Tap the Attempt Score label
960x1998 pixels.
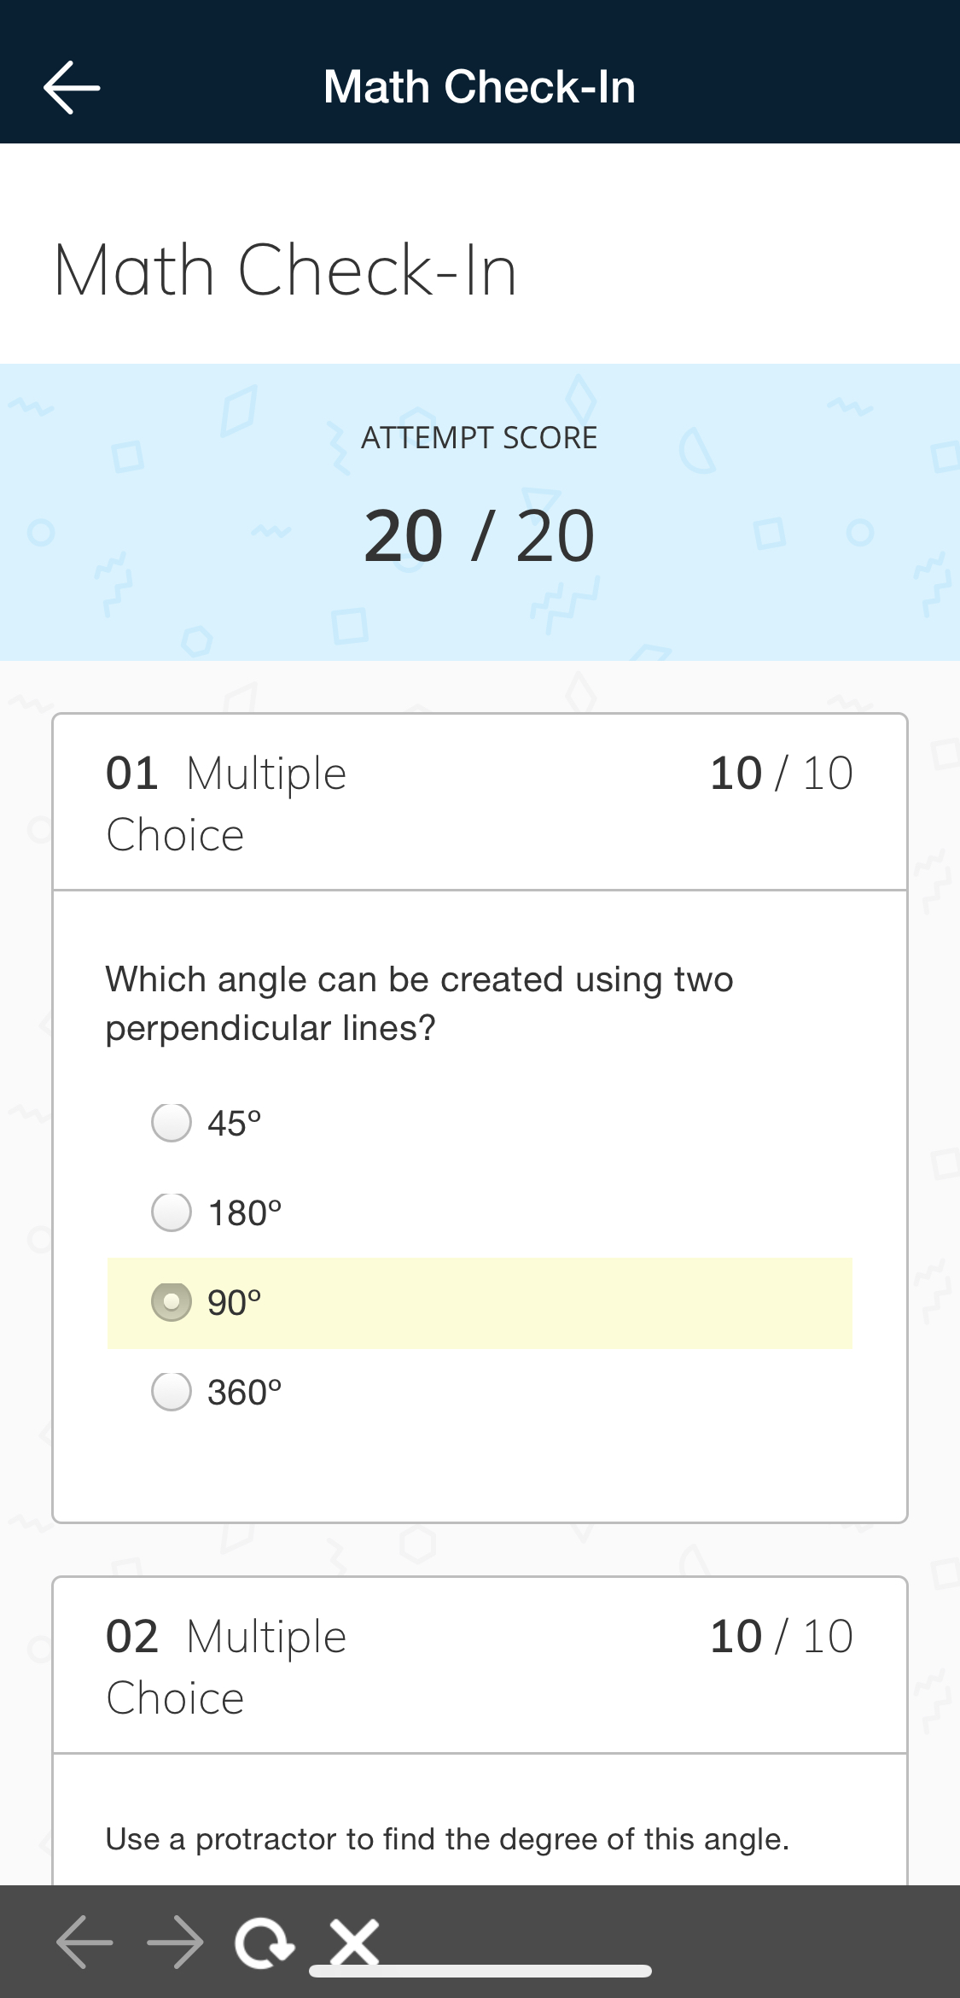pos(480,438)
